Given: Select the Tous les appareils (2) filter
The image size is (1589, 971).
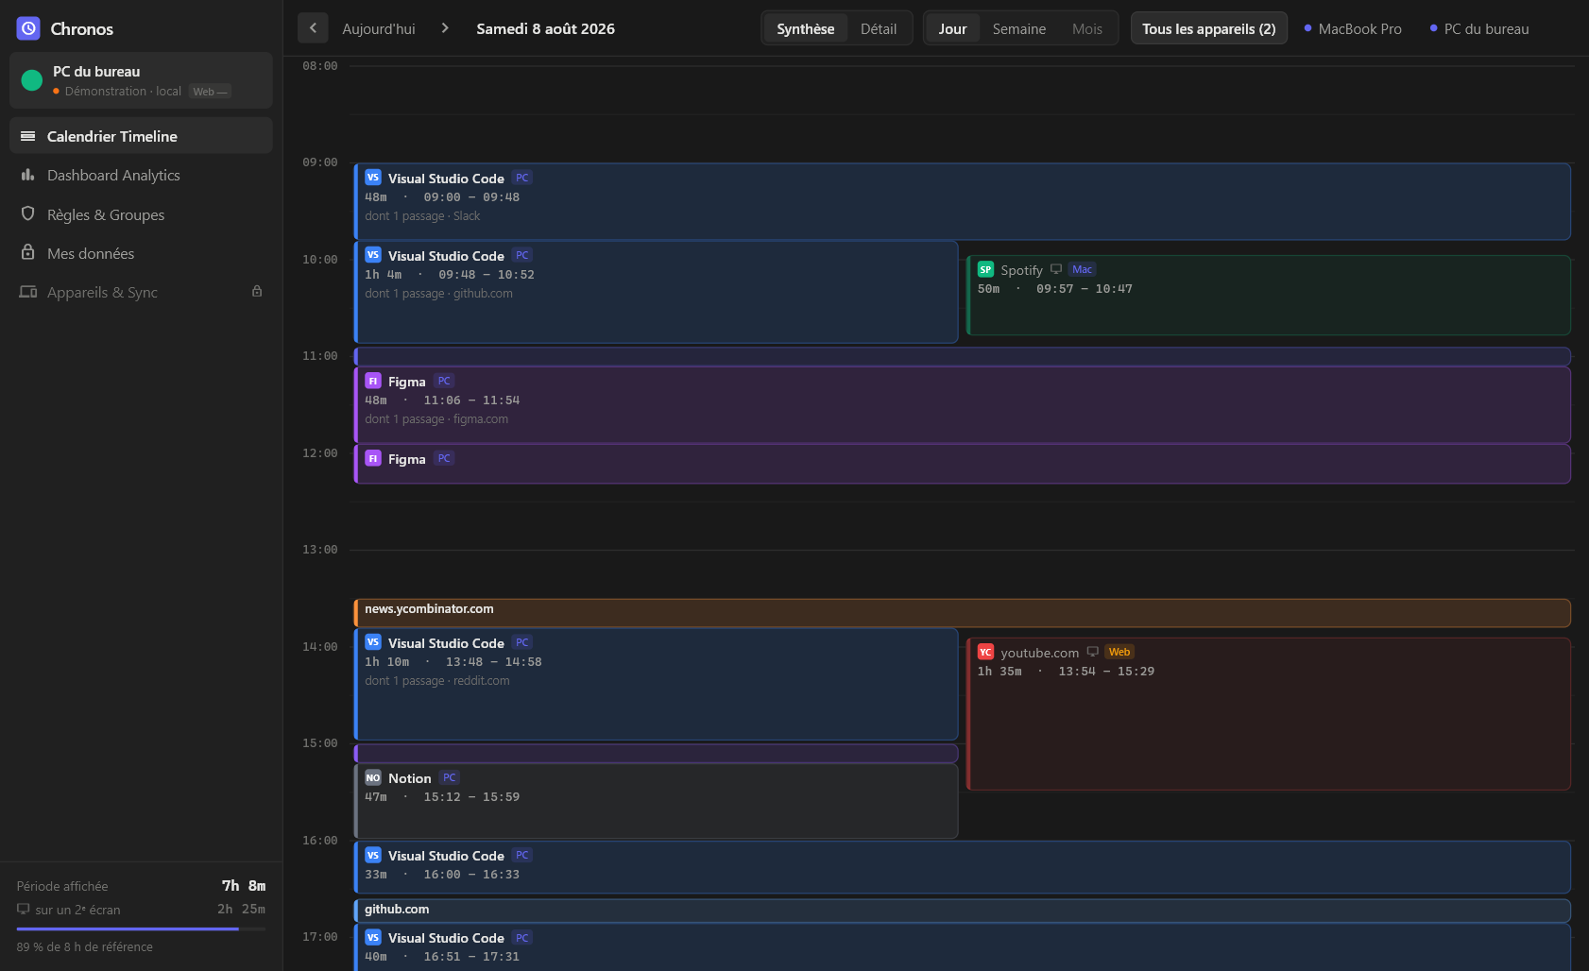Looking at the screenshot, I should 1209,28.
